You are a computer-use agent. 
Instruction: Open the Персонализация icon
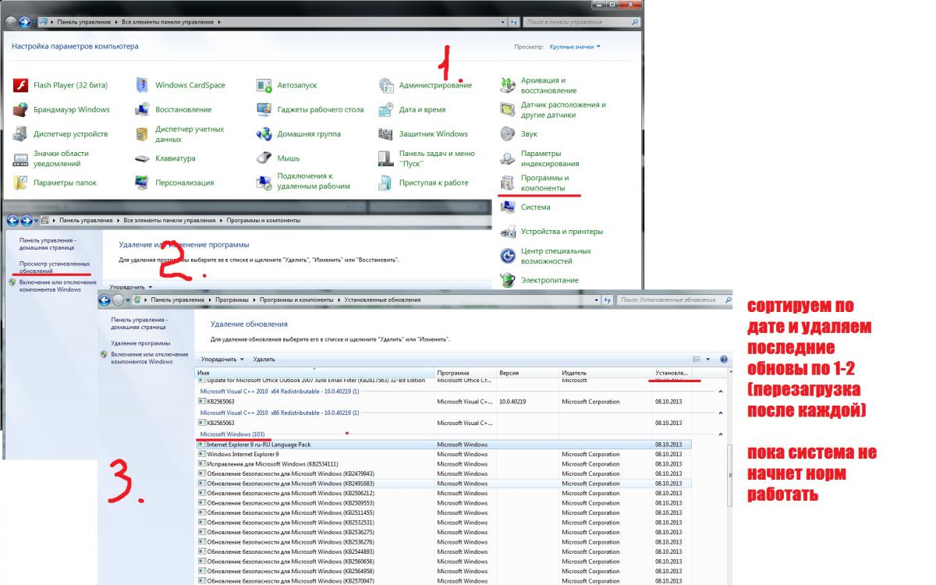[143, 183]
